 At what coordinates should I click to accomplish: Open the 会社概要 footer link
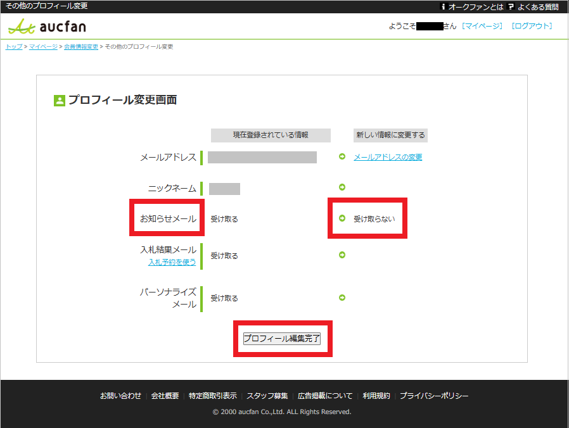point(165,396)
